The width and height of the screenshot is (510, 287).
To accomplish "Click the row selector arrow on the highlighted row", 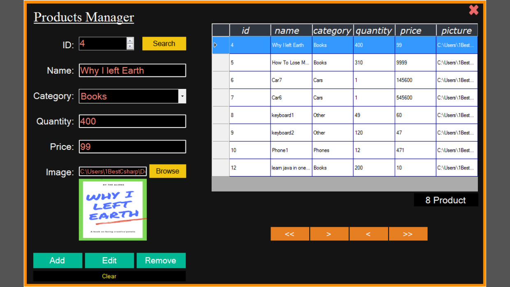I will [x=215, y=45].
